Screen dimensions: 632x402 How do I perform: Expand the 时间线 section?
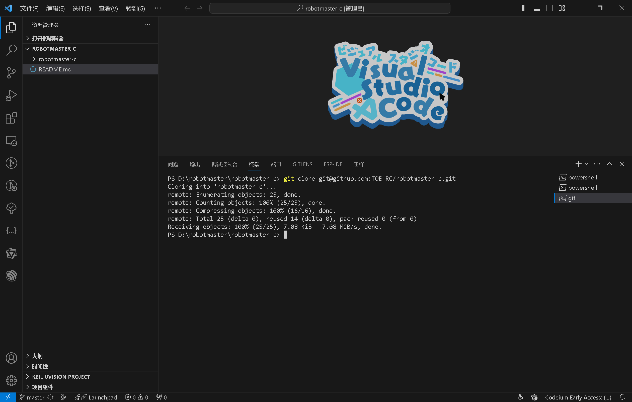tap(90, 366)
